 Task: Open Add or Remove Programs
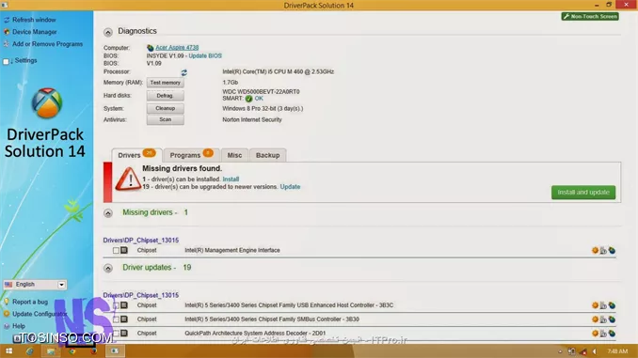(47, 44)
